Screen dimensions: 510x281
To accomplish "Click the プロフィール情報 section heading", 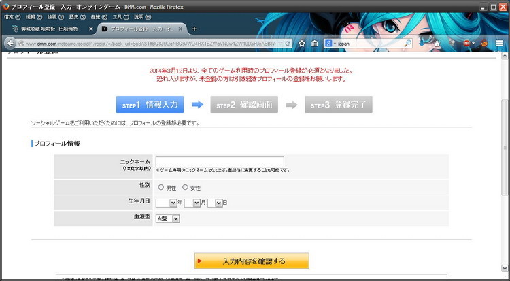I will 57,144.
